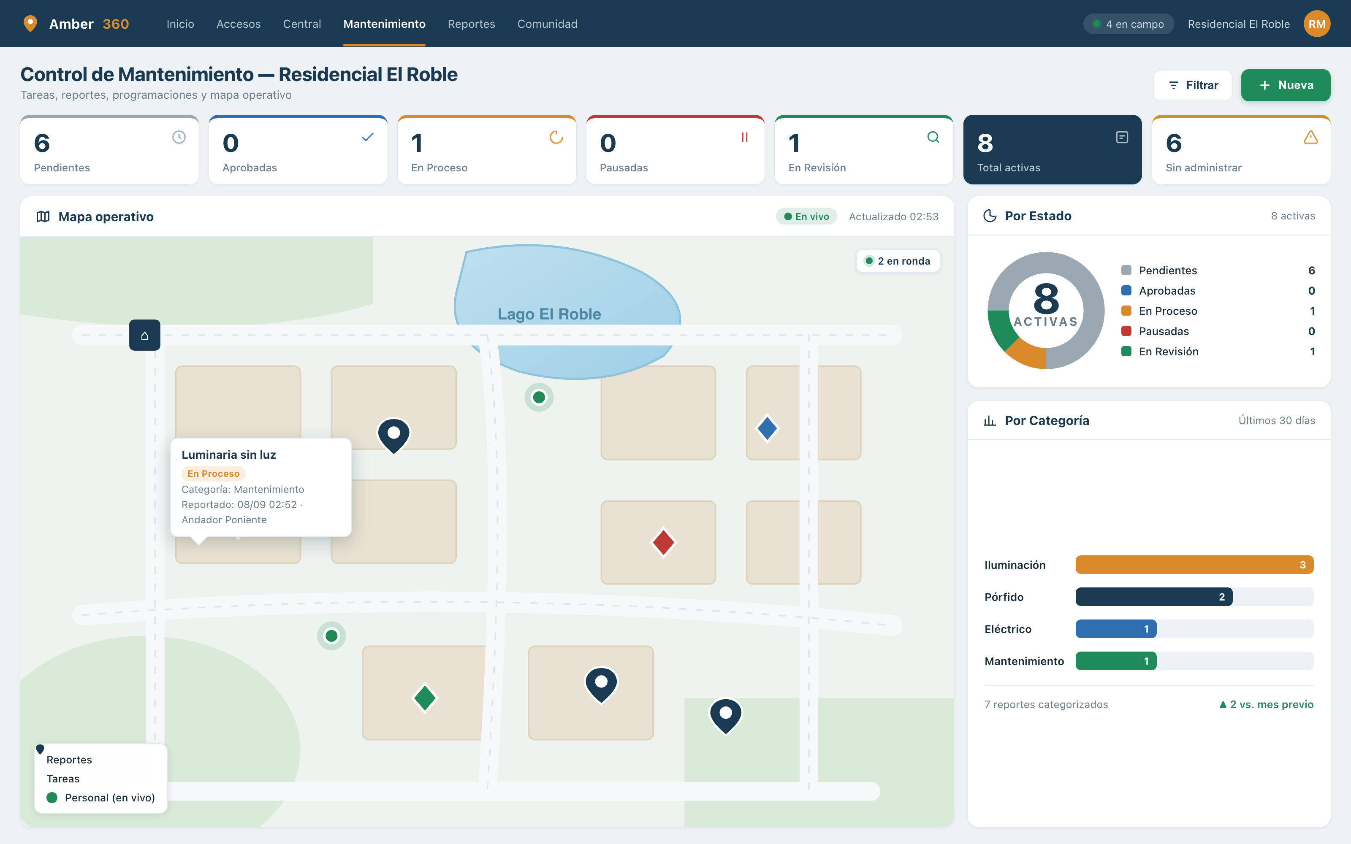This screenshot has width=1351, height=844.
Task: Select the report pin on the lower-right green lawn
Action: point(726,716)
